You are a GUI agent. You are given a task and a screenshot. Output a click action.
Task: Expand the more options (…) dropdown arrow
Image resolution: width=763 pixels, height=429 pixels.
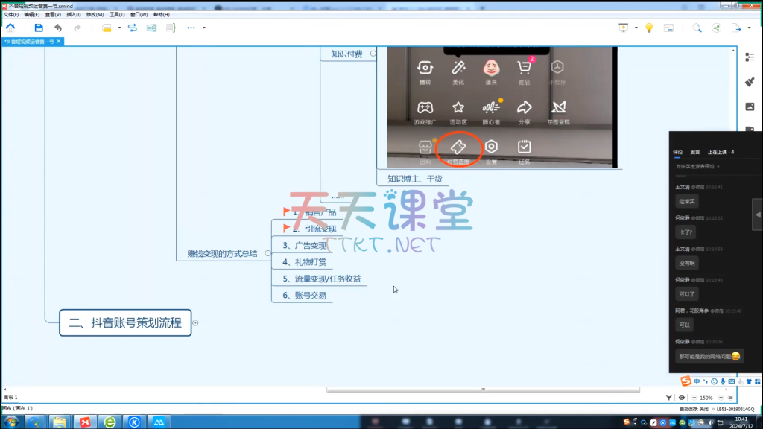(204, 28)
